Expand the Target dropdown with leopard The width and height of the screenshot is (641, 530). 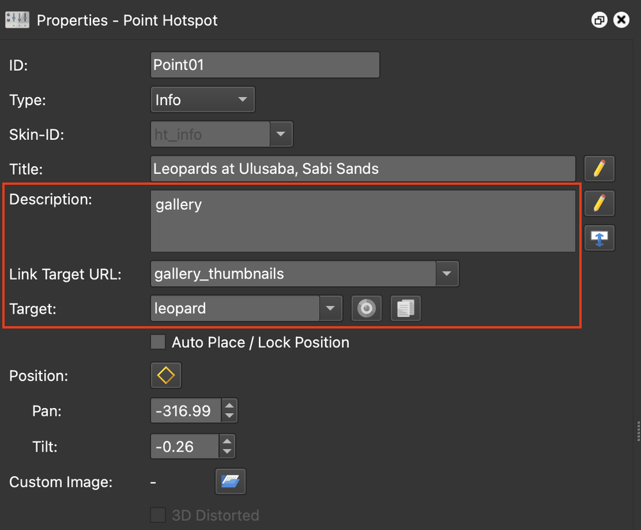coord(329,309)
